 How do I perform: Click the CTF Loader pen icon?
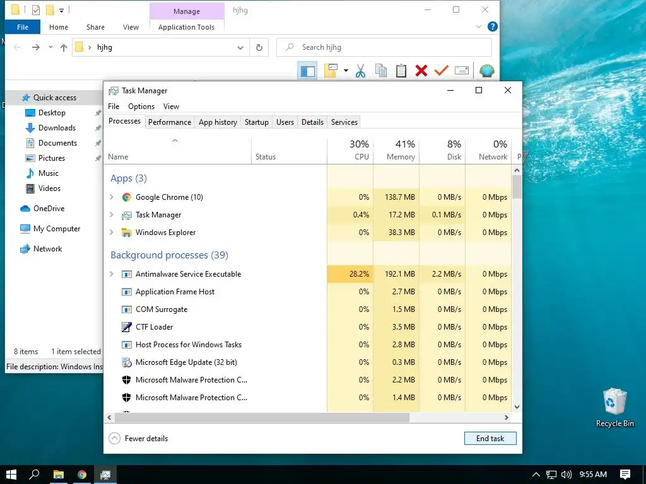[126, 327]
